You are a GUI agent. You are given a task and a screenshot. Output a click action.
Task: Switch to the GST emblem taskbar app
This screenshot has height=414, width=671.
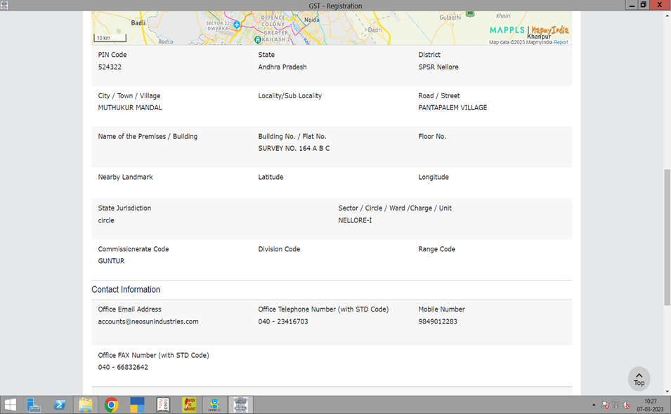coord(241,405)
